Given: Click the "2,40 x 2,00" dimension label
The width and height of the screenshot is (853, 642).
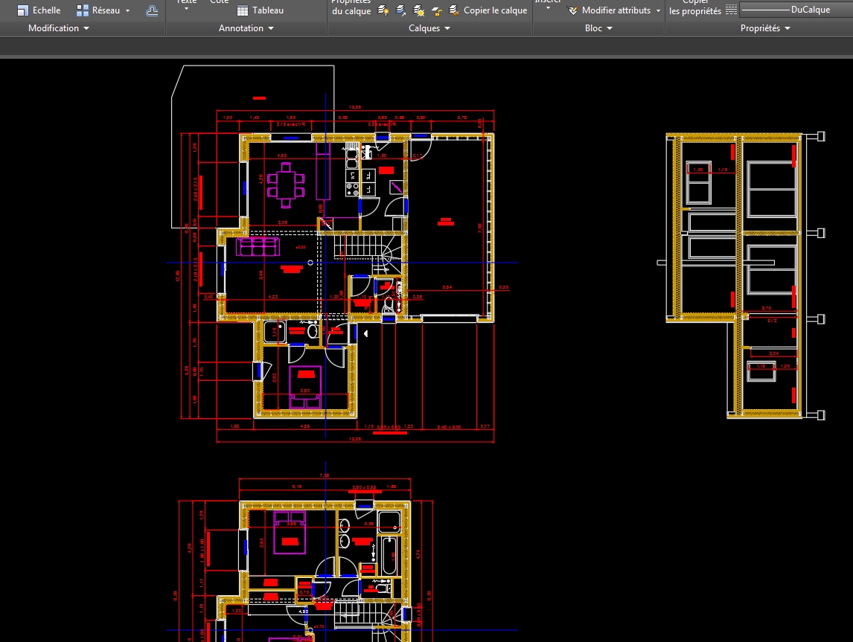Looking at the screenshot, I should click(x=449, y=427).
